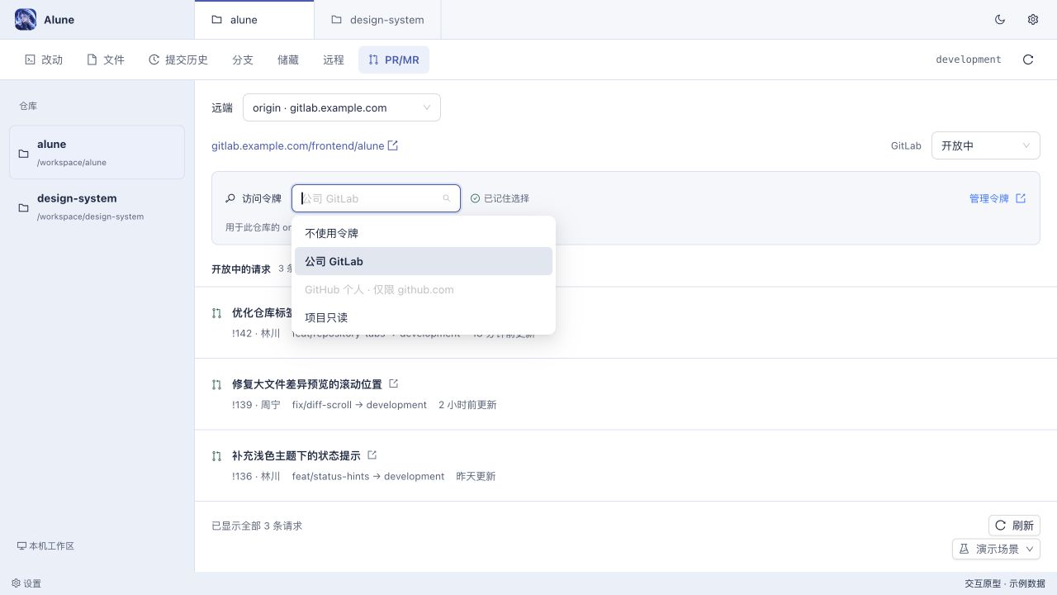The image size is (1057, 595).
Task: Open the 开放中 state filter dropdown
Action: coord(985,145)
